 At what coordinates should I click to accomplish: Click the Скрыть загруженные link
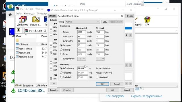pyautogui.click(x=146, y=96)
